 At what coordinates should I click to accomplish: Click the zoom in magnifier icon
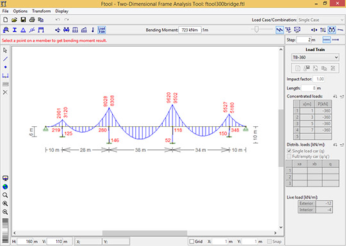click(x=5, y=204)
